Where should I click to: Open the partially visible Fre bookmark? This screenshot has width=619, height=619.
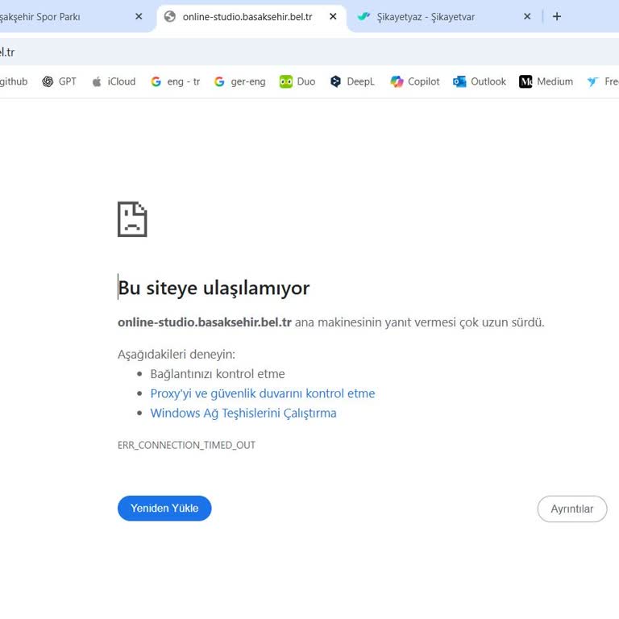(602, 81)
